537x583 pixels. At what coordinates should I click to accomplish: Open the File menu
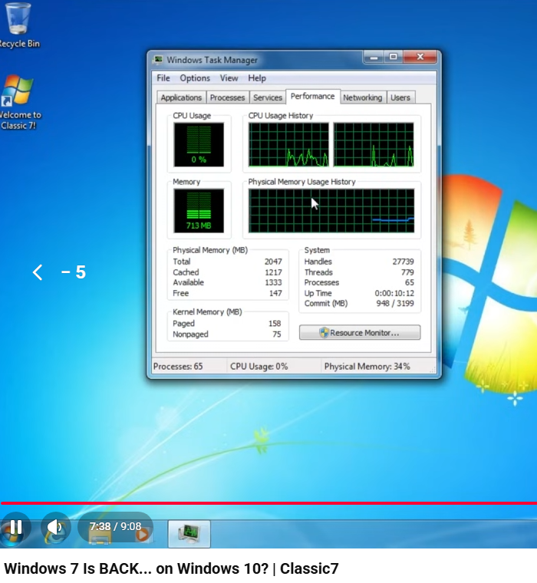[163, 78]
